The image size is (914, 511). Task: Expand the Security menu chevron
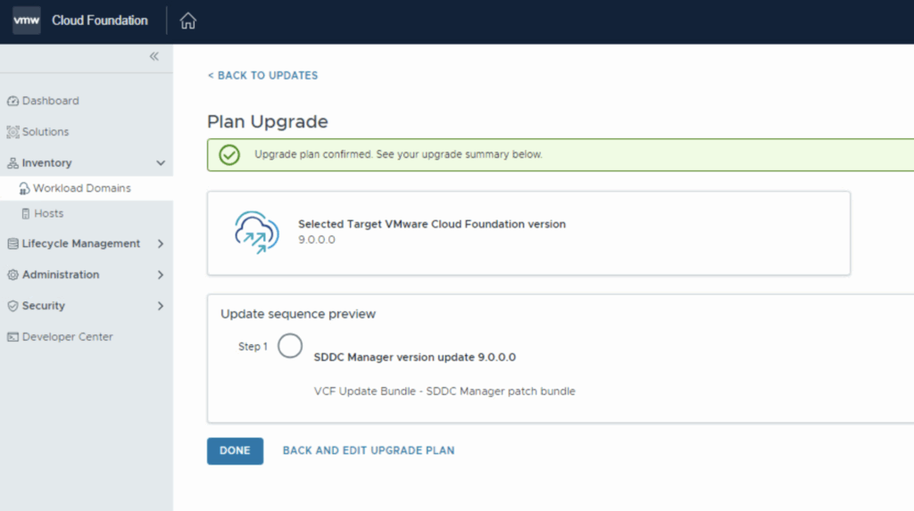161,306
